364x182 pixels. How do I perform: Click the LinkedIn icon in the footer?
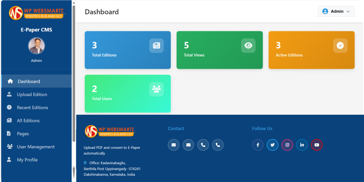(x=302, y=145)
